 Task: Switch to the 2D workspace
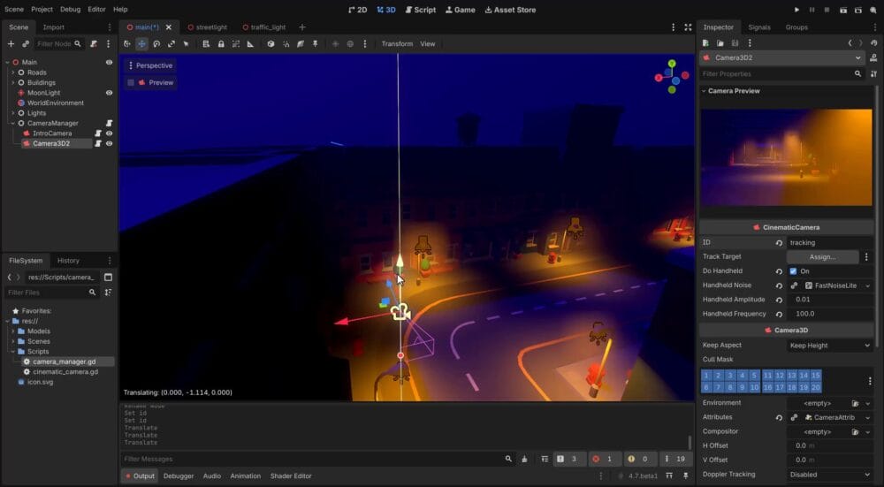click(358, 10)
